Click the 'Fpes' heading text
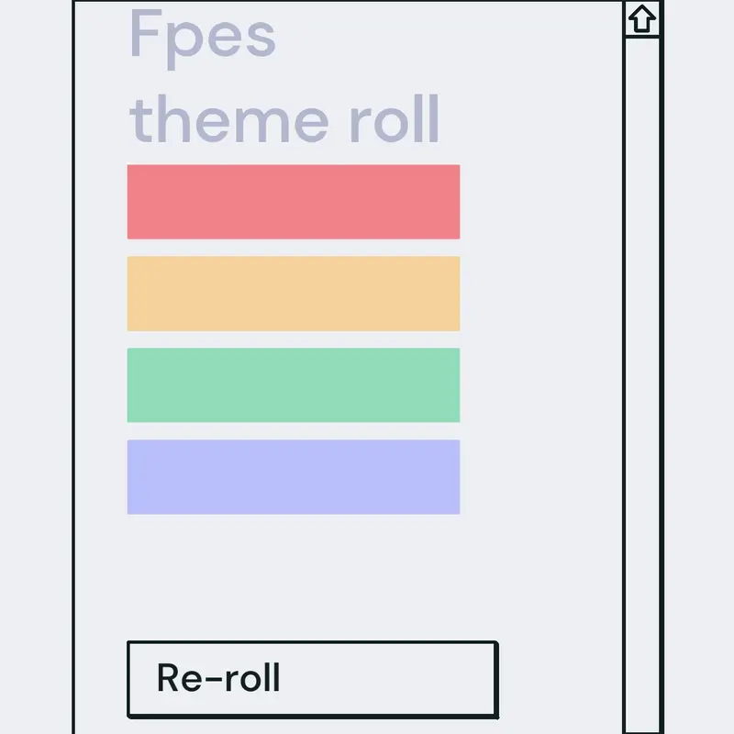This screenshot has width=734, height=734. (x=202, y=39)
